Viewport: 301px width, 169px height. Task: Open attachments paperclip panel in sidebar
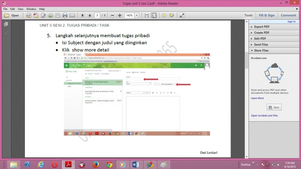click(x=6, y=34)
